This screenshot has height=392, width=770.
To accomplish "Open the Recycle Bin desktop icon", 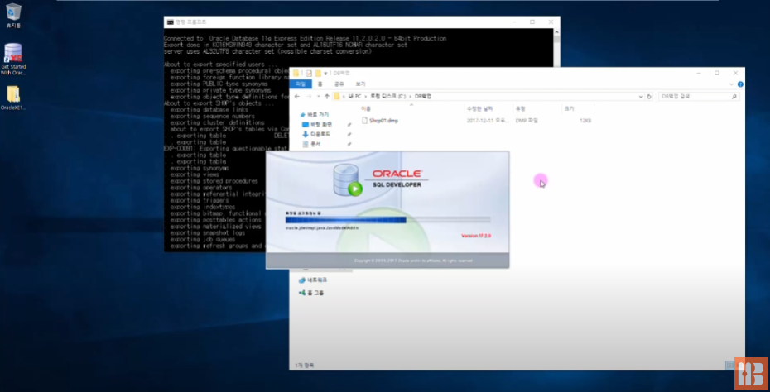I will [x=13, y=15].
